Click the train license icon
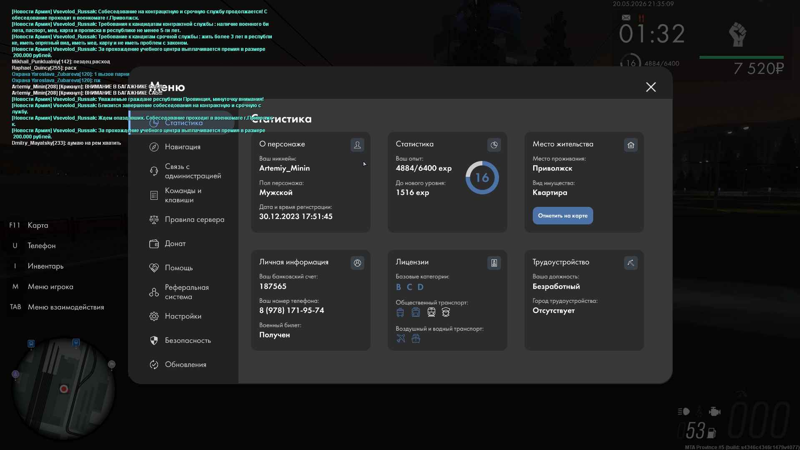Viewport: 800px width, 450px height. coord(431,312)
